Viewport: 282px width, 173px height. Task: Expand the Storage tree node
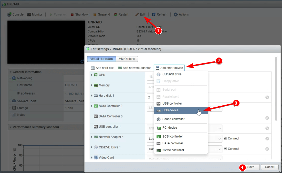pyautogui.click(x=10, y=108)
